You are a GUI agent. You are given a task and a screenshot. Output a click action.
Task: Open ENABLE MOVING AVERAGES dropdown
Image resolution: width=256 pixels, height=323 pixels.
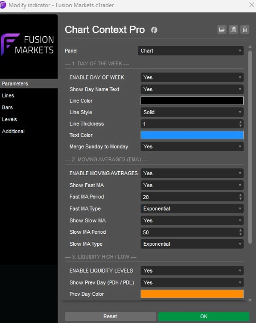tap(192, 173)
